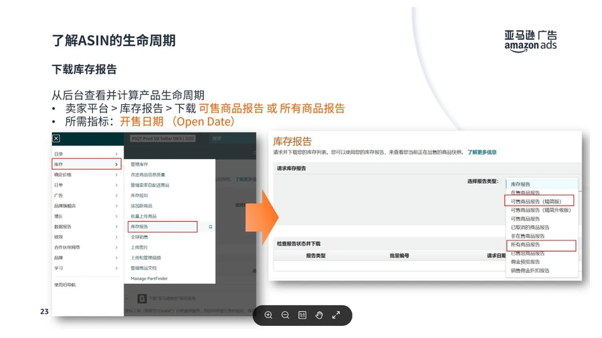The height and width of the screenshot is (338, 602).
Task: Click the amazon ads logo
Action: pyautogui.click(x=530, y=41)
